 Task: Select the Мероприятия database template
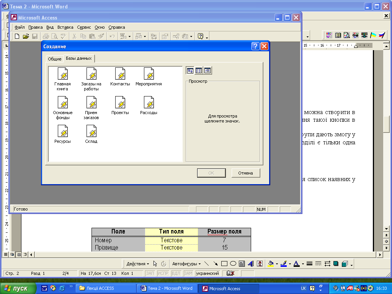point(149,77)
